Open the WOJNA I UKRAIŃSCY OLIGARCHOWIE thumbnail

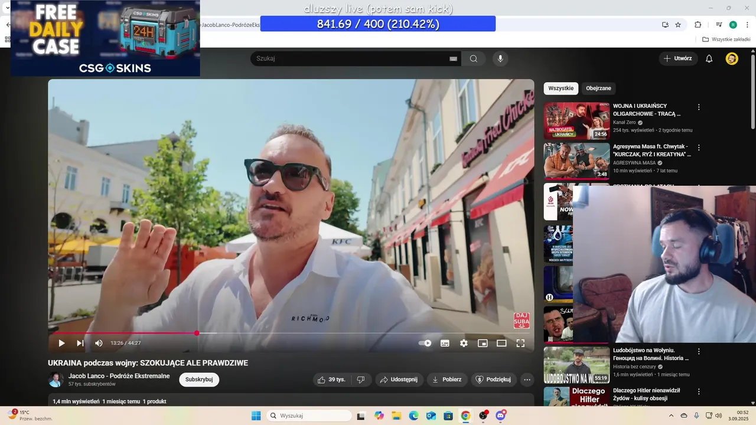tap(576, 121)
